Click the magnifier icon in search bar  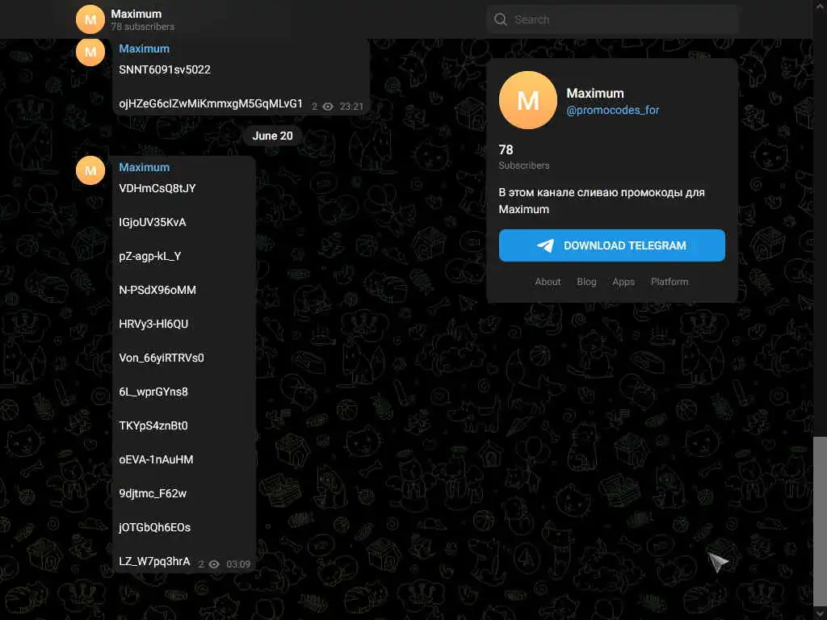pyautogui.click(x=501, y=19)
